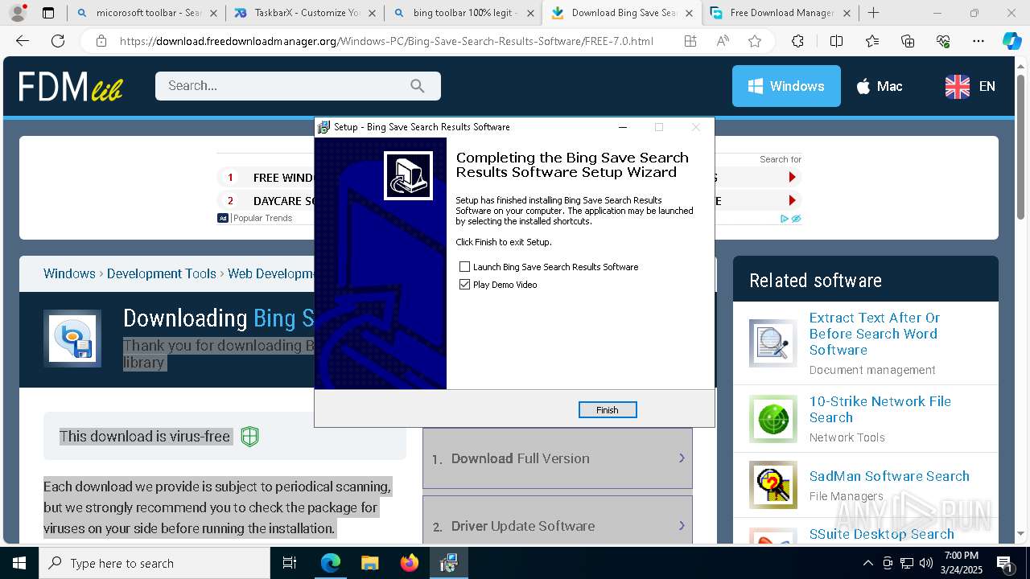Screen dimensions: 1030x579
Task: Open the Windows Start menu
Action: pos(19,563)
